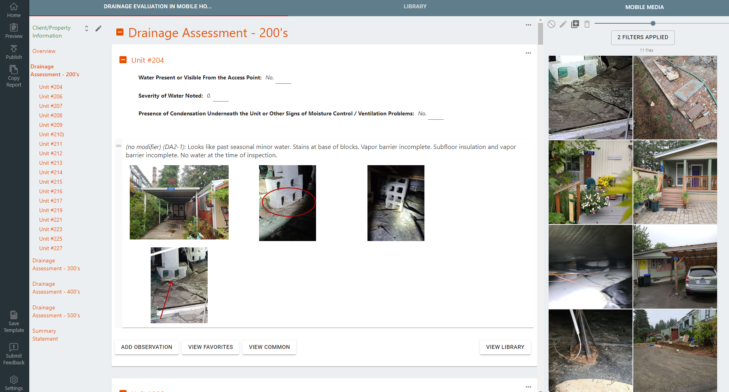Switch to the MOBILE MEDIA tab

(x=644, y=7)
